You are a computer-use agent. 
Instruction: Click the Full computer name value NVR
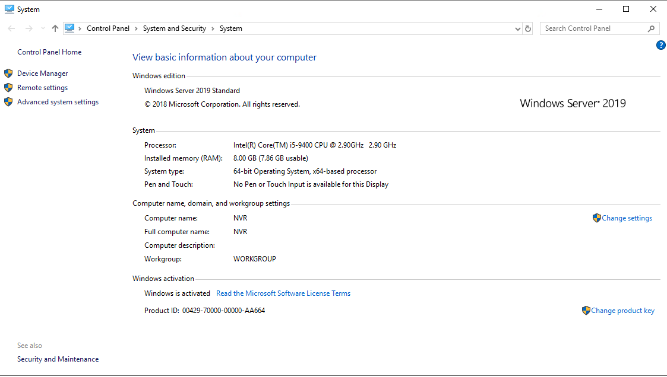click(x=241, y=232)
